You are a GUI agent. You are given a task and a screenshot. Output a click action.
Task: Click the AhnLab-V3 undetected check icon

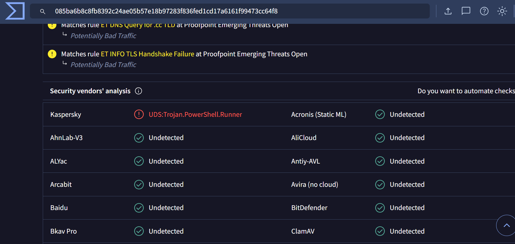point(139,138)
